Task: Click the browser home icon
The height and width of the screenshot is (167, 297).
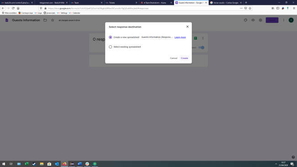Action: click(x=18, y=8)
